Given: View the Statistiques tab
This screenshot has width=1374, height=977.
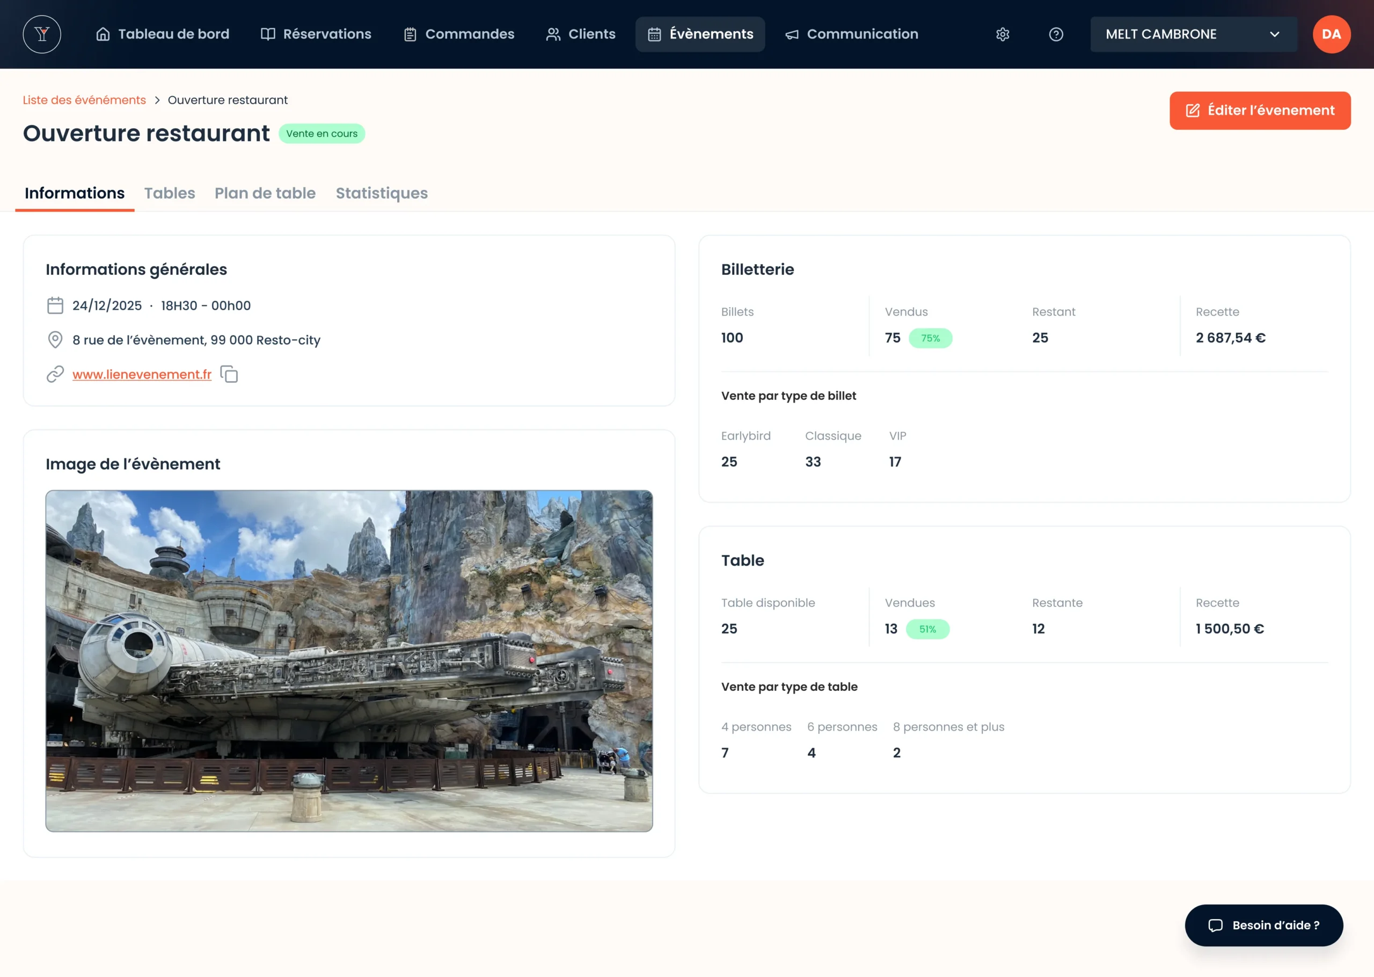Looking at the screenshot, I should click(381, 193).
